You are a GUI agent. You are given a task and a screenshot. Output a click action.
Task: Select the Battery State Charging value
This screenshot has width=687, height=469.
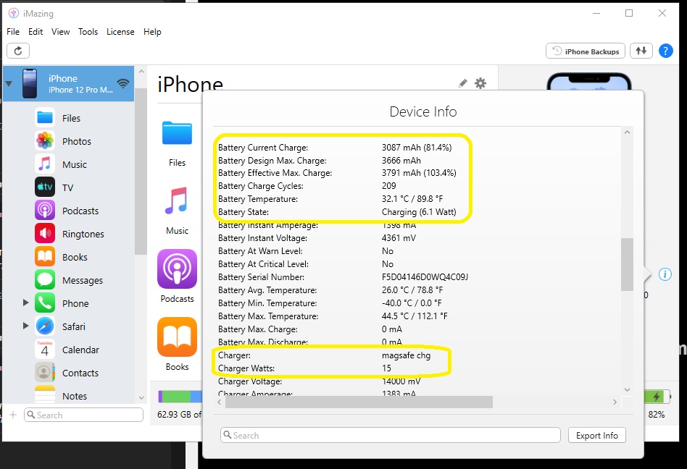(x=419, y=212)
